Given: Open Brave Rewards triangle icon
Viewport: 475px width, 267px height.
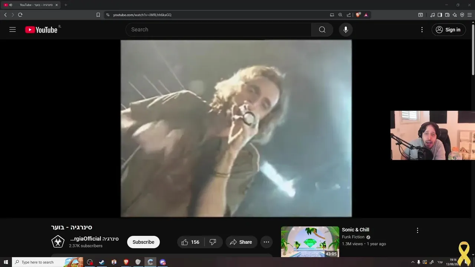Looking at the screenshot, I should [366, 15].
